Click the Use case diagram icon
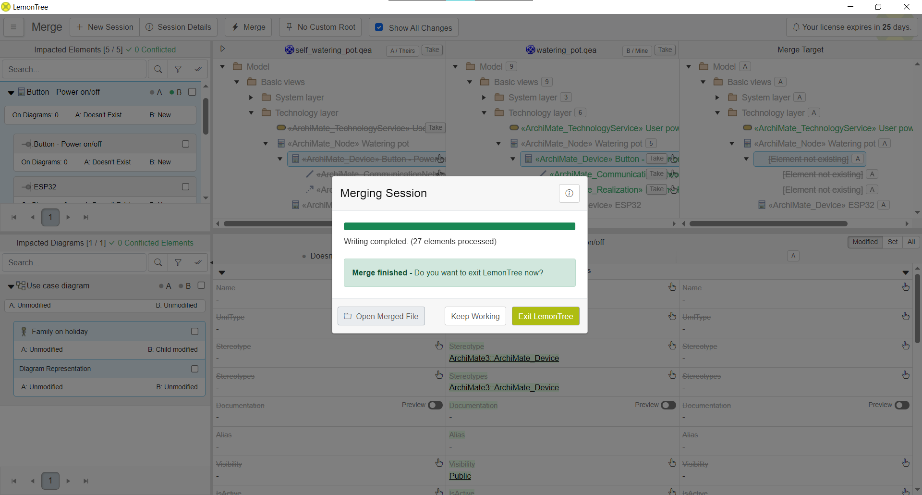The image size is (922, 495). coord(21,285)
